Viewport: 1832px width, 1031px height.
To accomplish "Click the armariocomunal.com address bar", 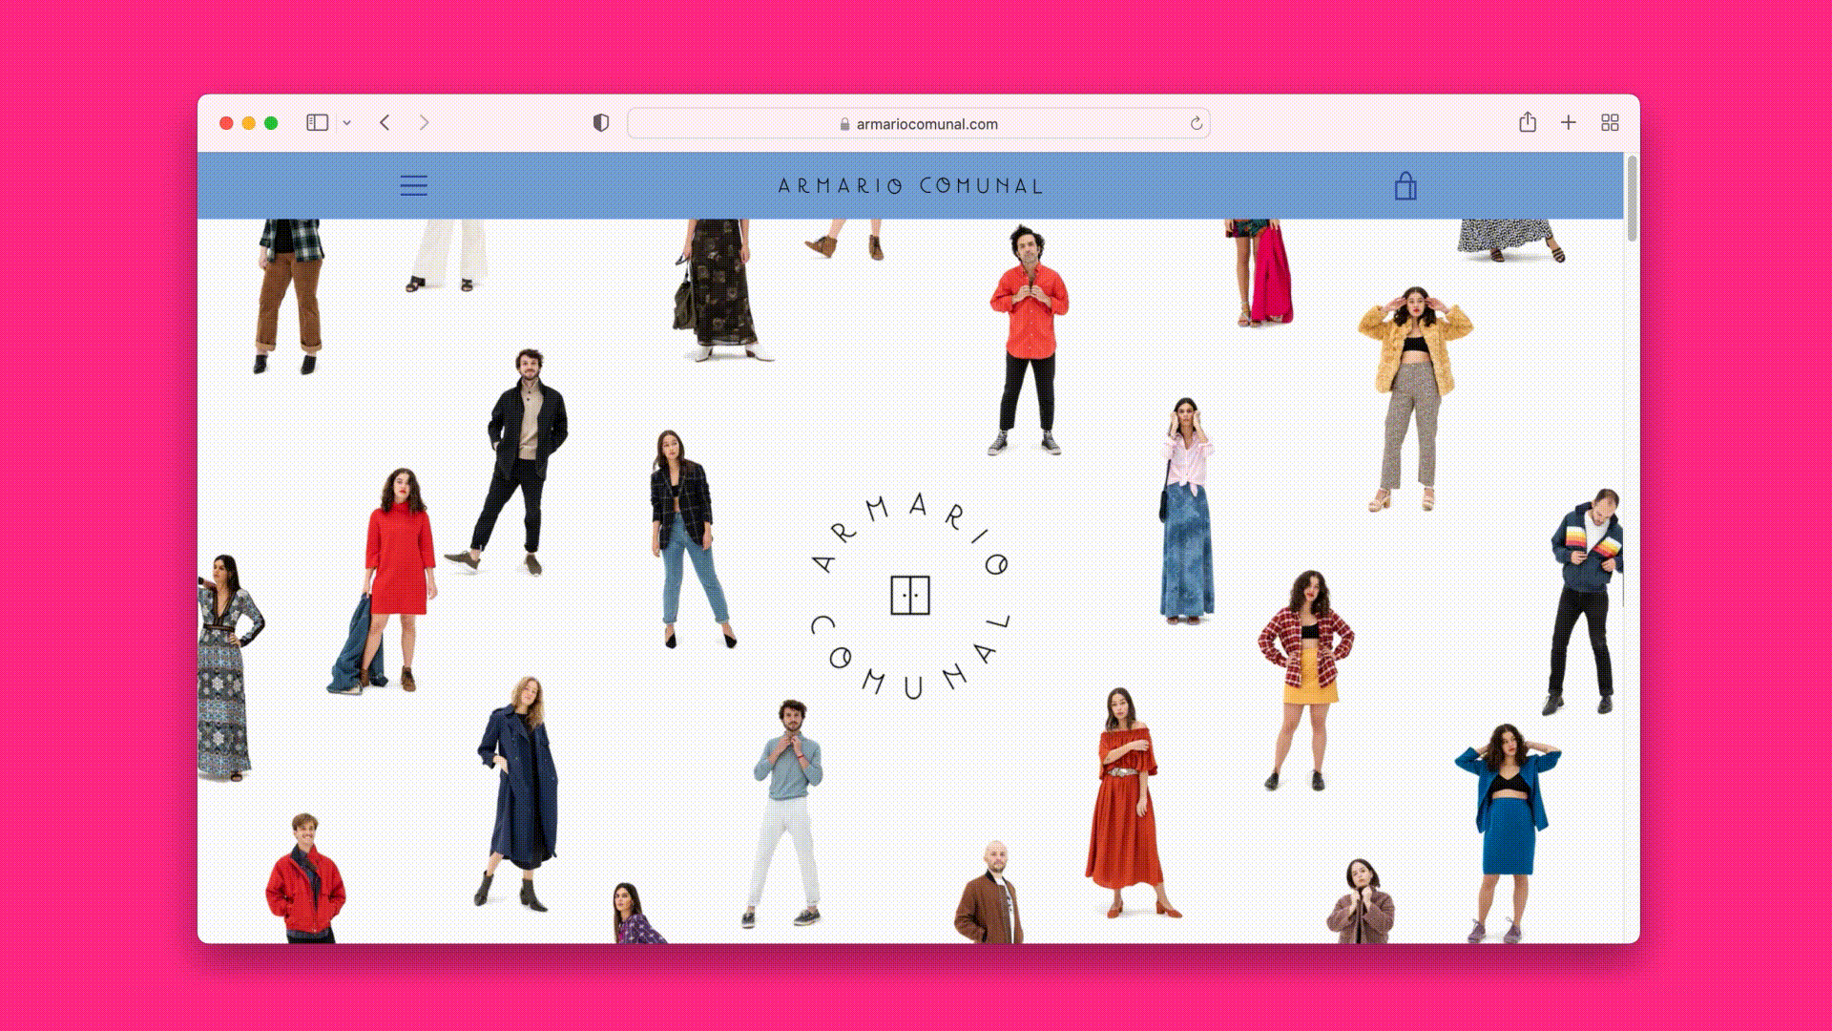I will (919, 123).
